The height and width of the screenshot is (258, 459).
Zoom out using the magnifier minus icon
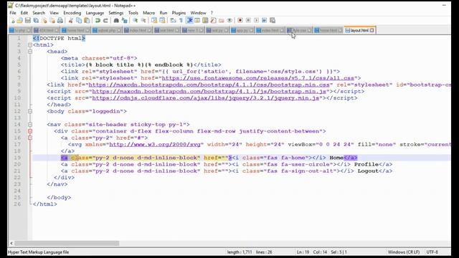(x=143, y=21)
